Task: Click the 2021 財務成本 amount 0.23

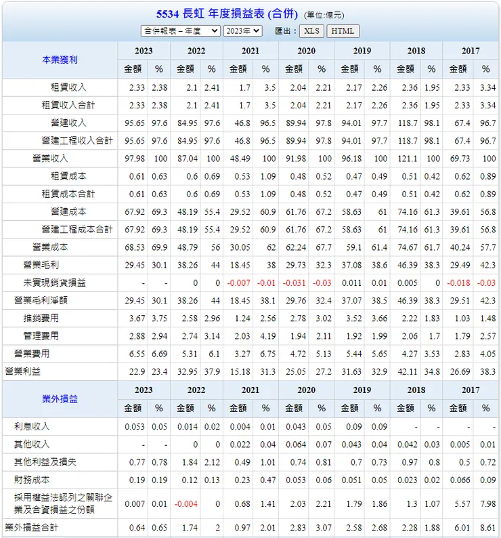Action: point(242,480)
